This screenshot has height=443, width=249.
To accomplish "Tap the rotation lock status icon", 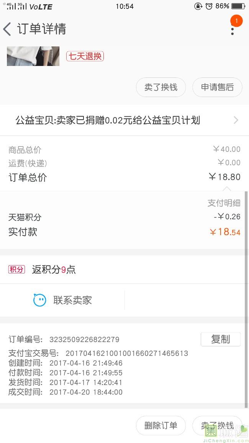I will coord(198,6).
